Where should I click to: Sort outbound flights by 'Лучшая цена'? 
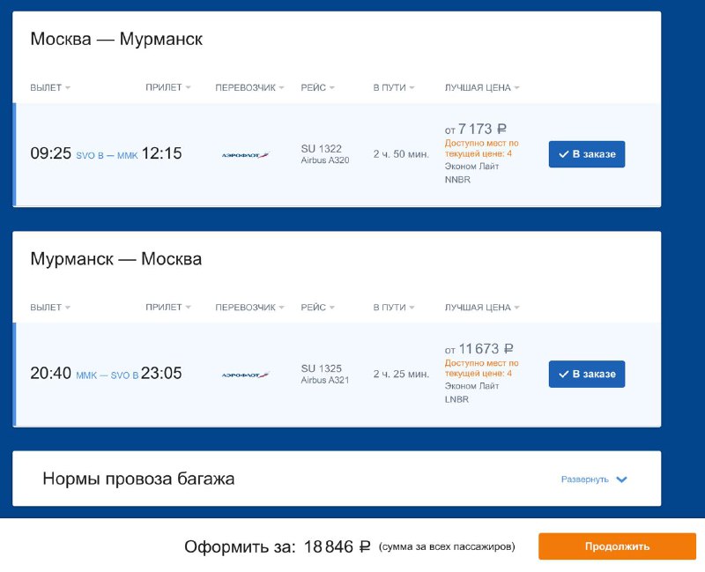coord(482,87)
